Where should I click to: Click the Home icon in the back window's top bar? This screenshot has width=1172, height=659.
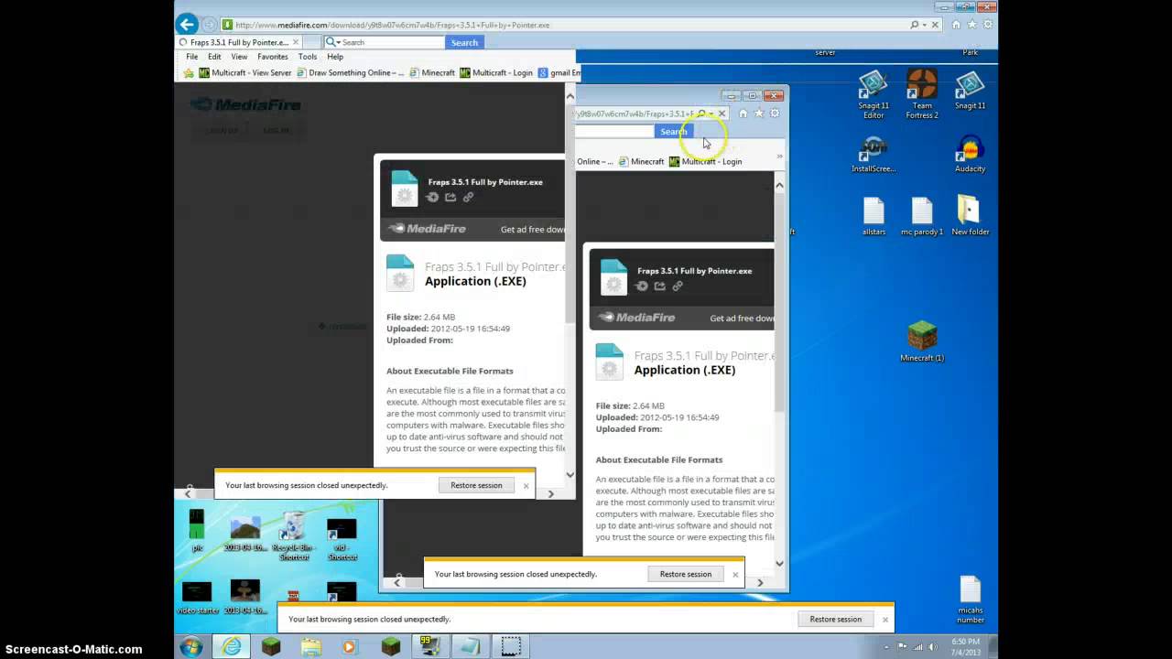click(956, 25)
